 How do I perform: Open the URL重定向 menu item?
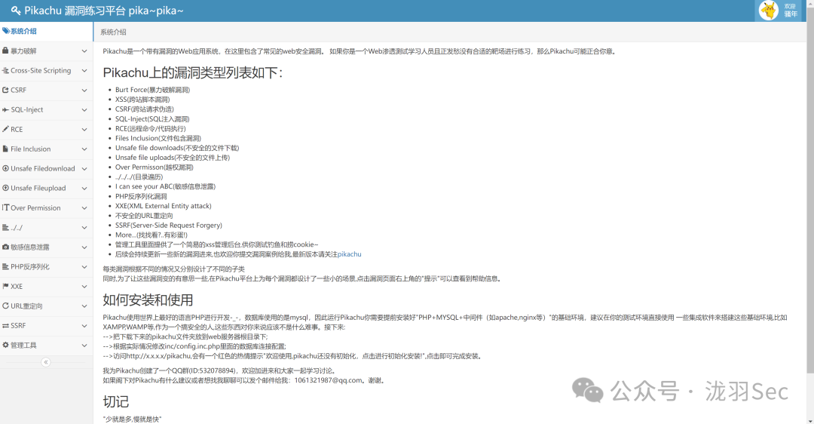46,306
